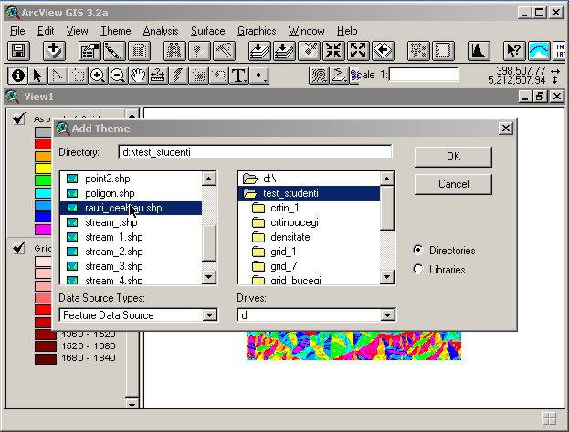Select the Vertex Edit tool
Image resolution: width=569 pixels, height=432 pixels.
(58, 76)
